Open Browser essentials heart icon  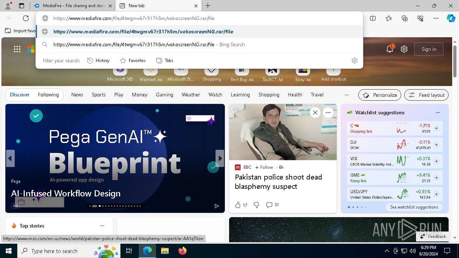click(x=420, y=18)
